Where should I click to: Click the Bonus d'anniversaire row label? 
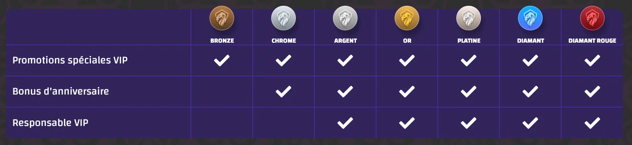[60, 91]
